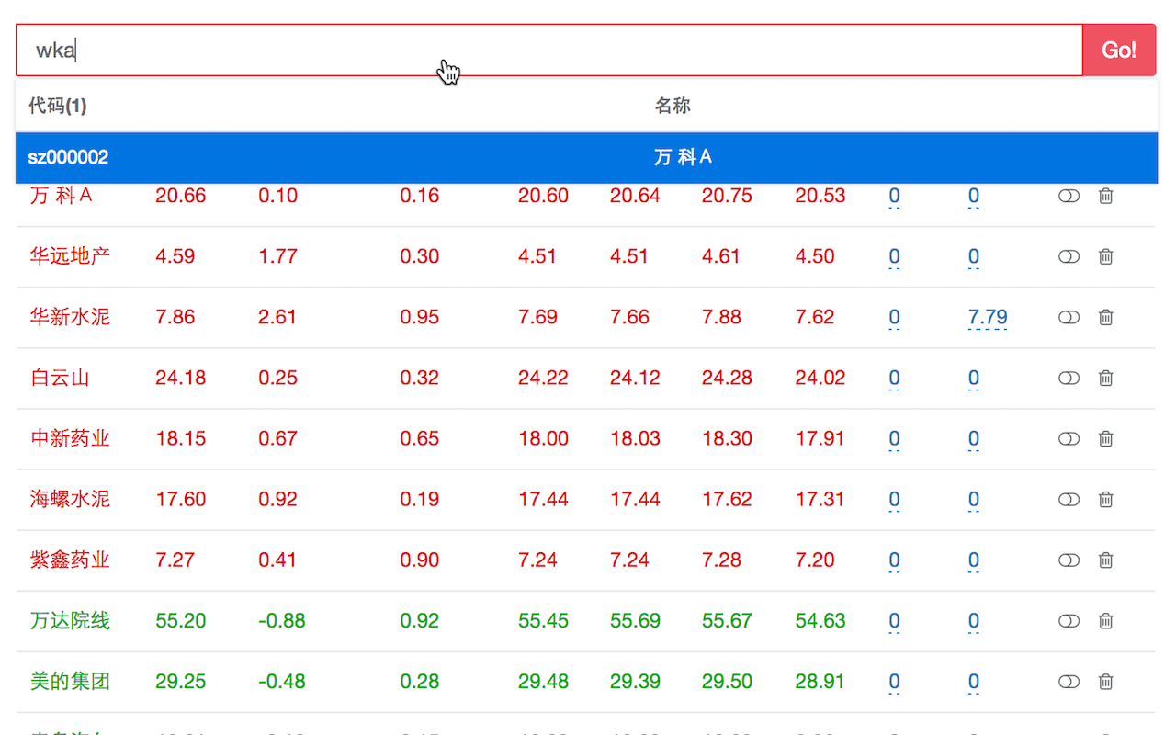Click value 2.61 in 华新水泥 row
1176x735 pixels.
pyautogui.click(x=277, y=317)
